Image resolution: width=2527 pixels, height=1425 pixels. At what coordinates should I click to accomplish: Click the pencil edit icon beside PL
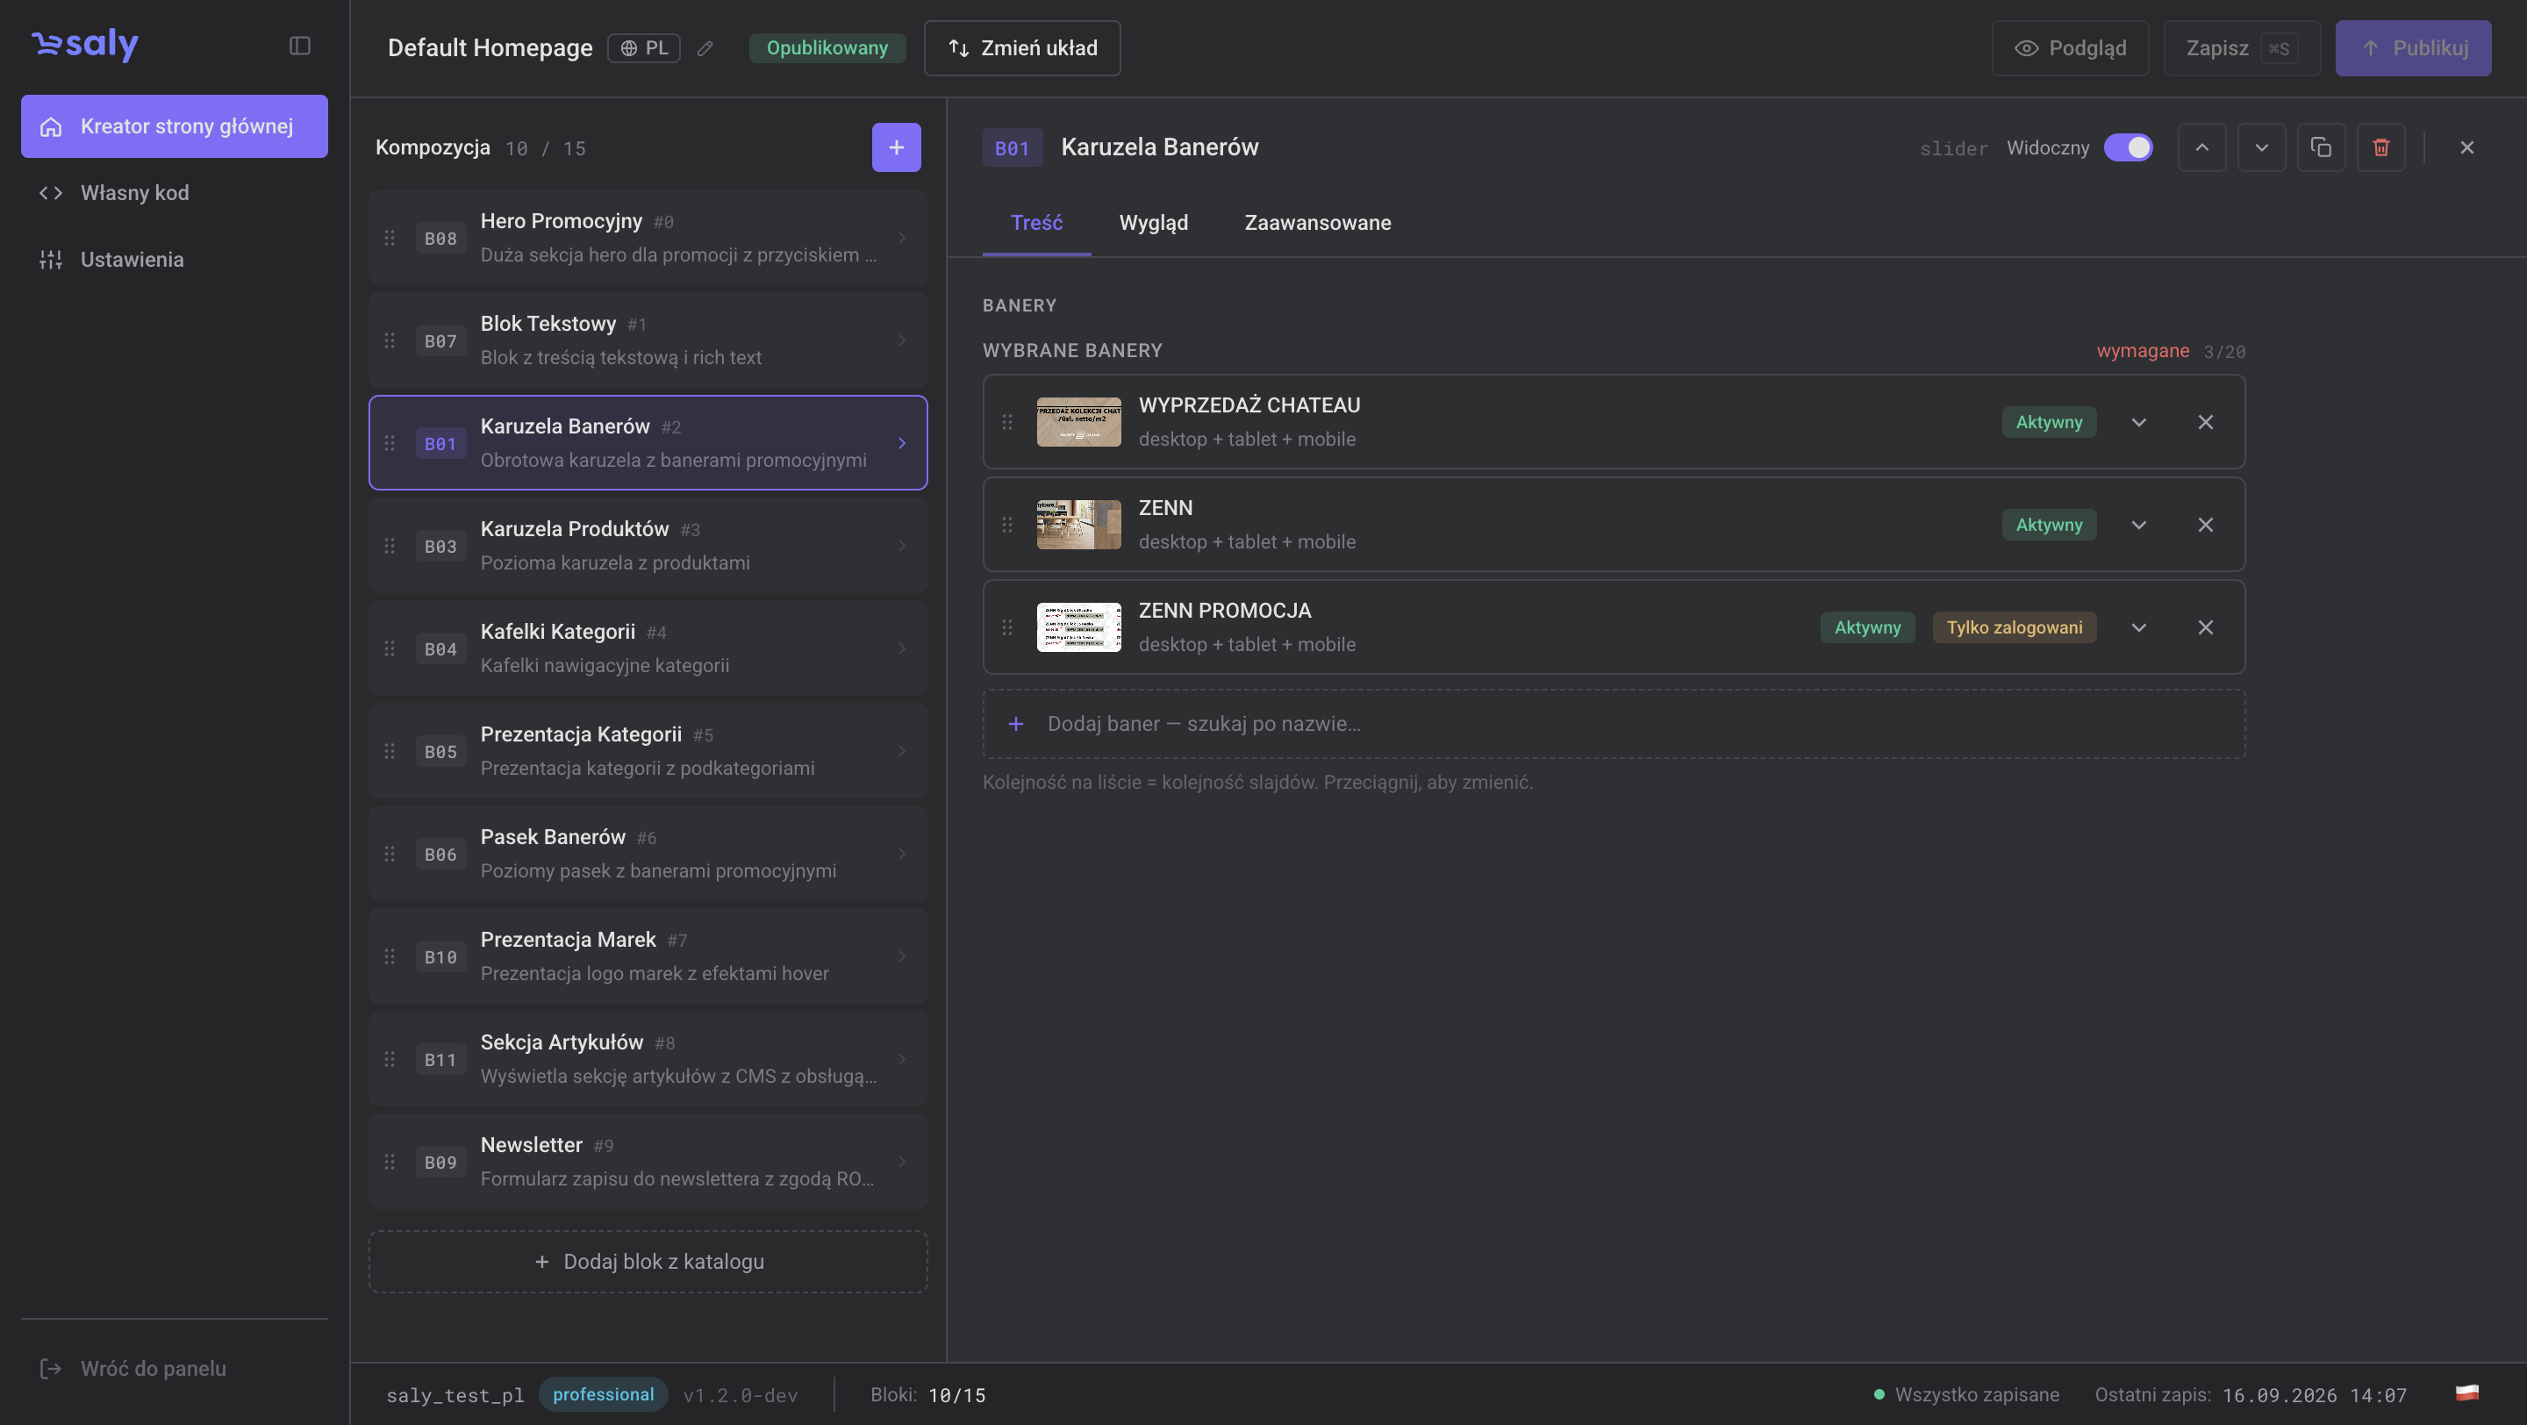click(705, 48)
